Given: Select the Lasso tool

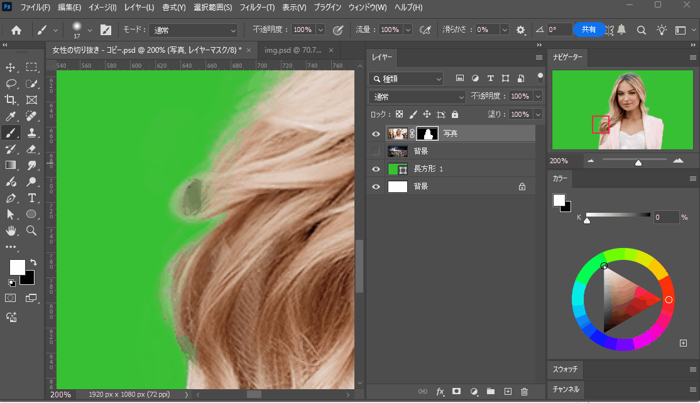Looking at the screenshot, I should point(11,83).
